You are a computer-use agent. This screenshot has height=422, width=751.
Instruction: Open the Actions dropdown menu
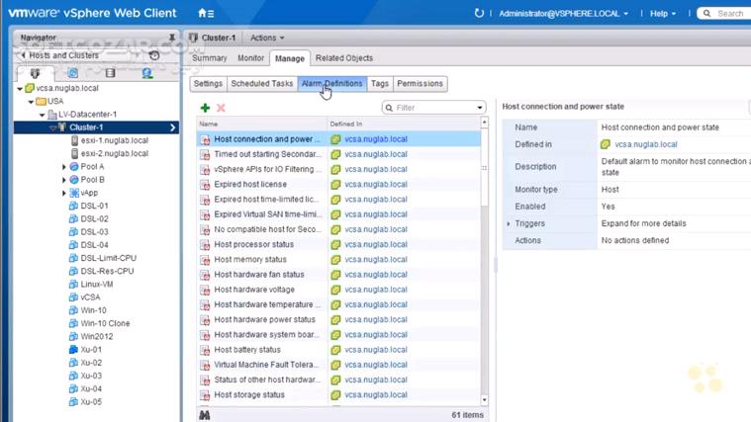pos(267,38)
